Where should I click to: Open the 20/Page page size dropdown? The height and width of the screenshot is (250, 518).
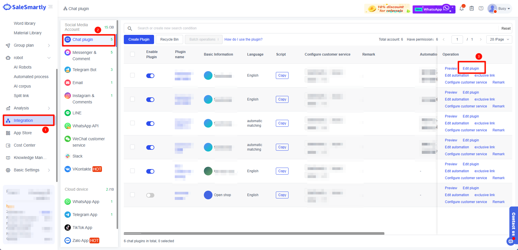pyautogui.click(x=499, y=39)
